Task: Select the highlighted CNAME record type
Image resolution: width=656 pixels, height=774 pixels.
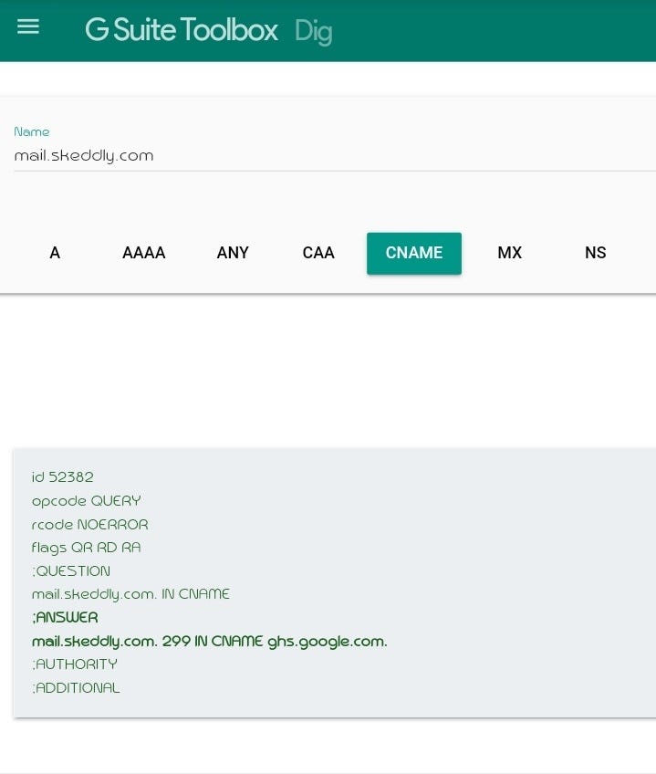Action: (x=414, y=253)
